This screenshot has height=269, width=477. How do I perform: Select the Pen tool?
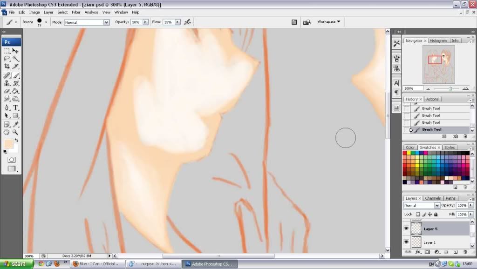coord(7,108)
